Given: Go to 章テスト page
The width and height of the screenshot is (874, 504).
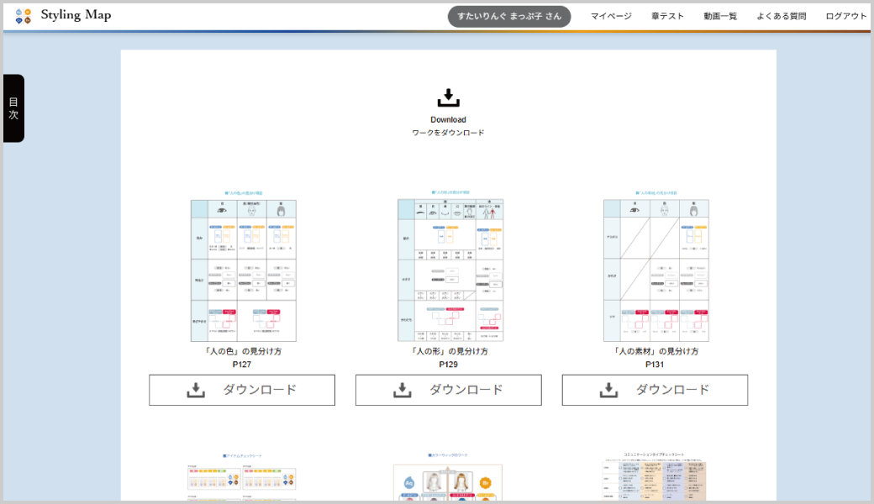Looking at the screenshot, I should (x=667, y=16).
